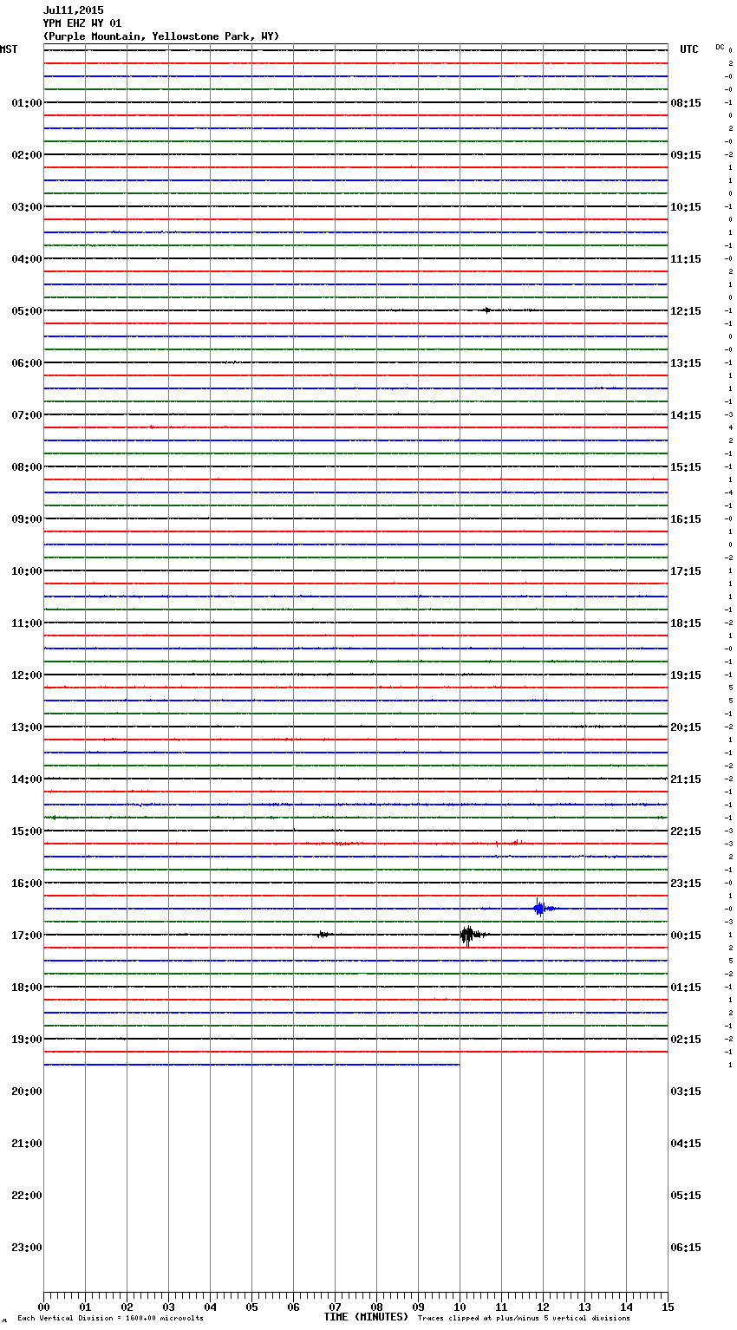This screenshot has height=1330, width=737.
Task: Click the "10" minute tick label
Action: 460,1307
